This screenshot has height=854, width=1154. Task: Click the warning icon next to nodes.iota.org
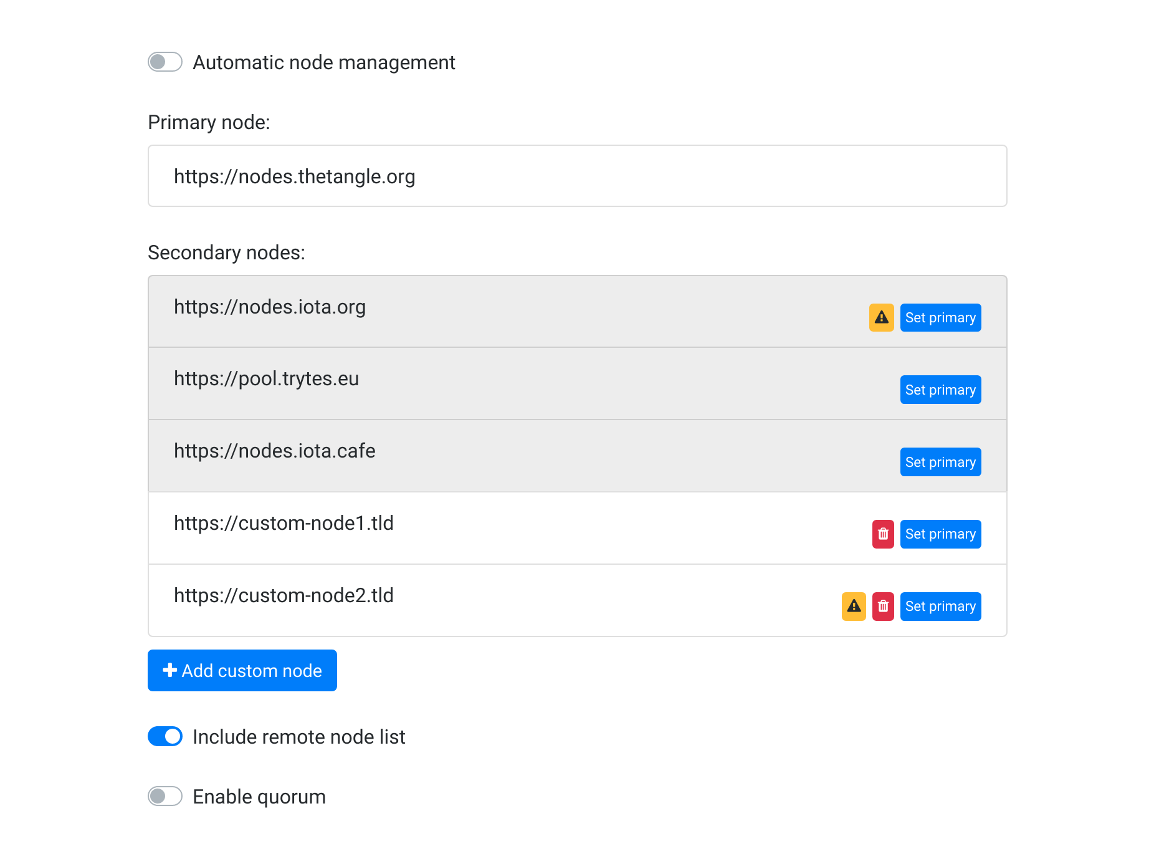coord(881,317)
